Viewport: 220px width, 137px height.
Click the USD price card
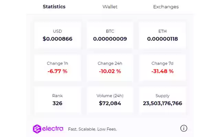click(x=58, y=35)
